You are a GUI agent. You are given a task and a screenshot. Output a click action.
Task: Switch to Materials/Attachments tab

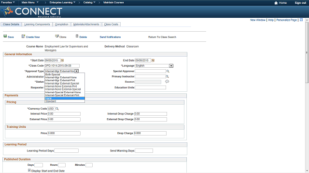click(86, 25)
